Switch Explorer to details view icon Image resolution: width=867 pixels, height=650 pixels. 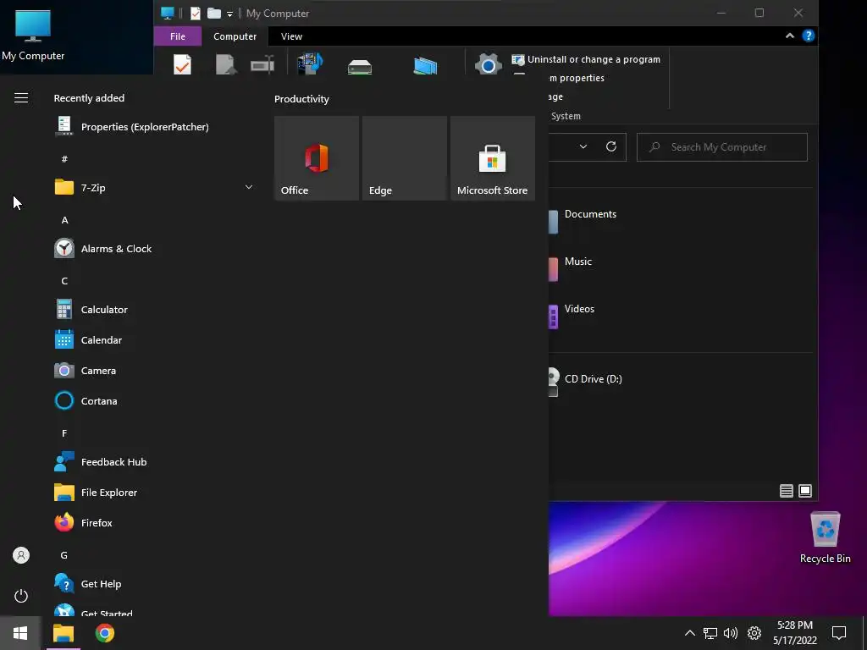point(787,491)
